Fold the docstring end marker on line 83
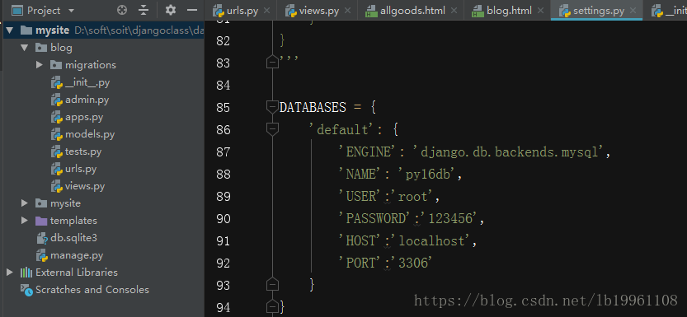Viewport: 687px width, 317px height. pos(272,63)
